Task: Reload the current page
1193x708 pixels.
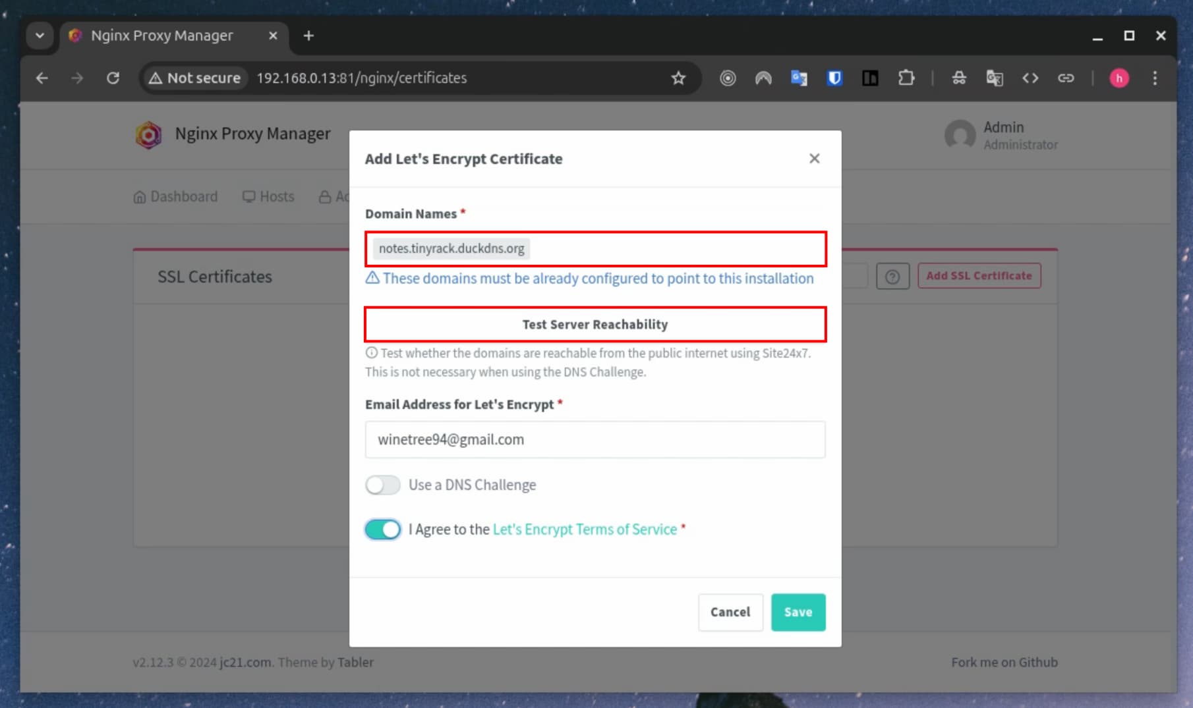Action: point(113,78)
